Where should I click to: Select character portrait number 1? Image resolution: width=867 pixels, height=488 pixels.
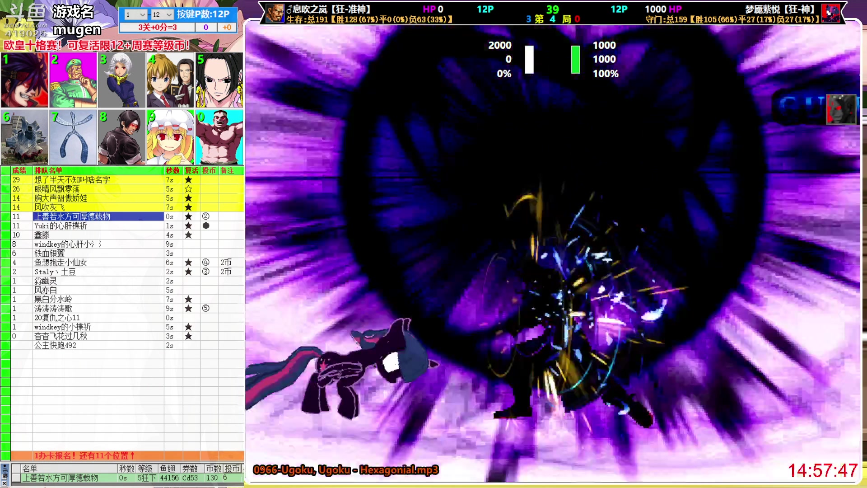tap(24, 80)
